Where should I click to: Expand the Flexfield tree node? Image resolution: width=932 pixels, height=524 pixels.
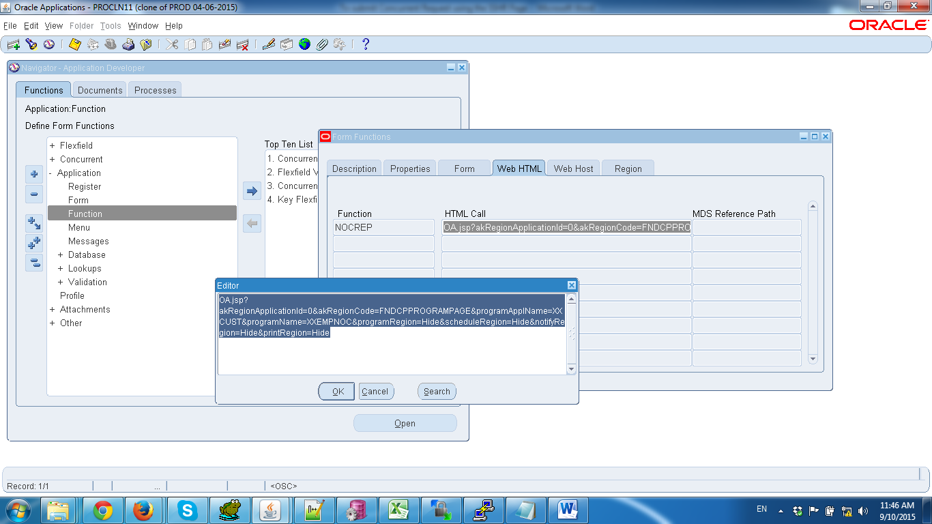(53, 145)
